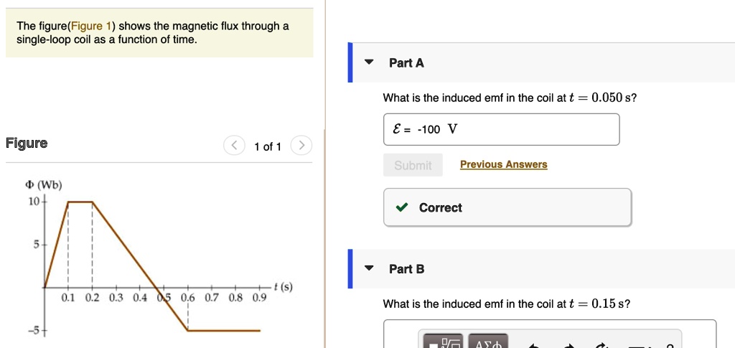Go to previous figure with left arrow
Image resolution: width=735 pixels, height=348 pixels.
coord(234,146)
